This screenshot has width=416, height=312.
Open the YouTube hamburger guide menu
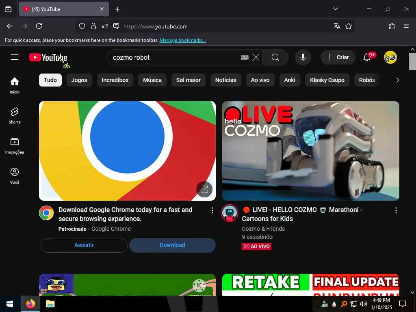[15, 57]
